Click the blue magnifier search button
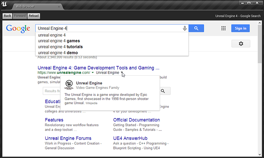This screenshot has width=264, height=158. click(x=196, y=28)
